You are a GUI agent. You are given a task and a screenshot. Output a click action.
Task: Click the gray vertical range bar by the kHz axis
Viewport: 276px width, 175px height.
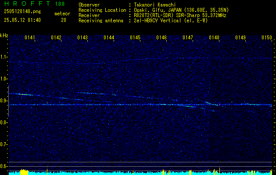8,101
